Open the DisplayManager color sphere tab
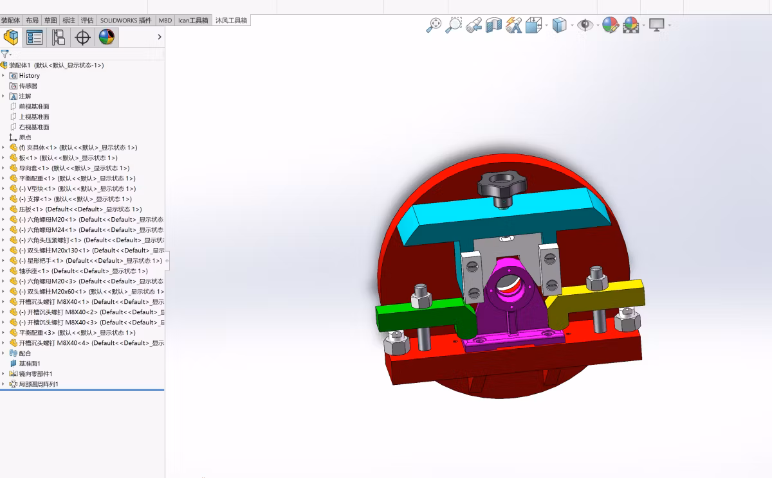 (x=107, y=37)
